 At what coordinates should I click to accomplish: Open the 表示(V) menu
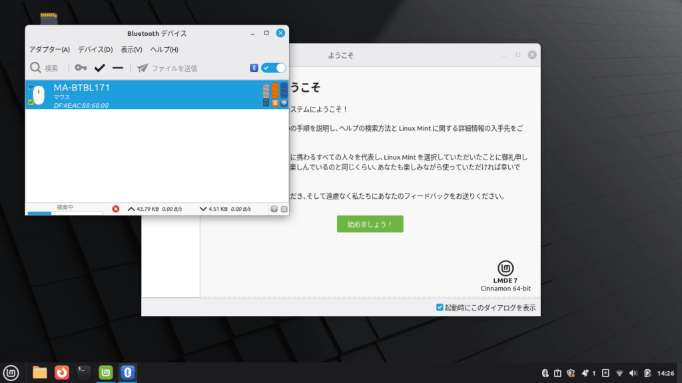pyautogui.click(x=131, y=50)
